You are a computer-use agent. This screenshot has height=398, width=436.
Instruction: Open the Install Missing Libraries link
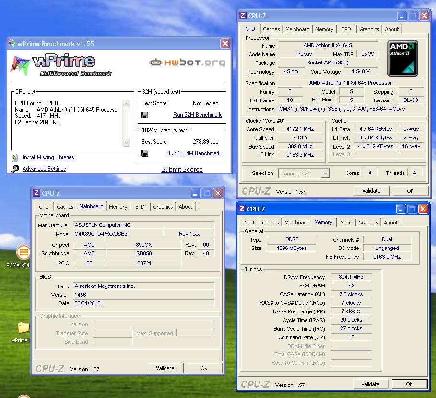click(x=48, y=157)
